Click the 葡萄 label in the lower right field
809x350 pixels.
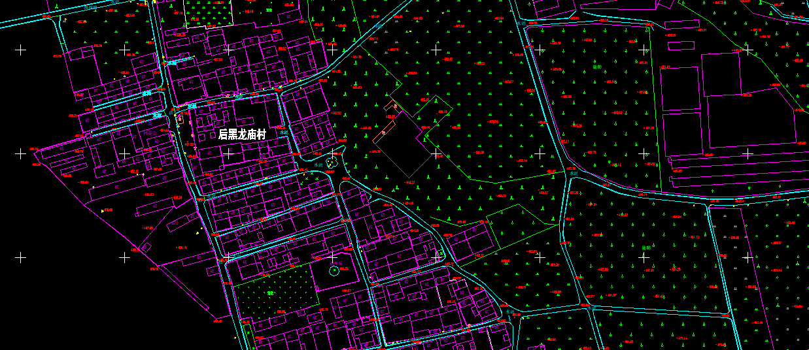[646, 248]
